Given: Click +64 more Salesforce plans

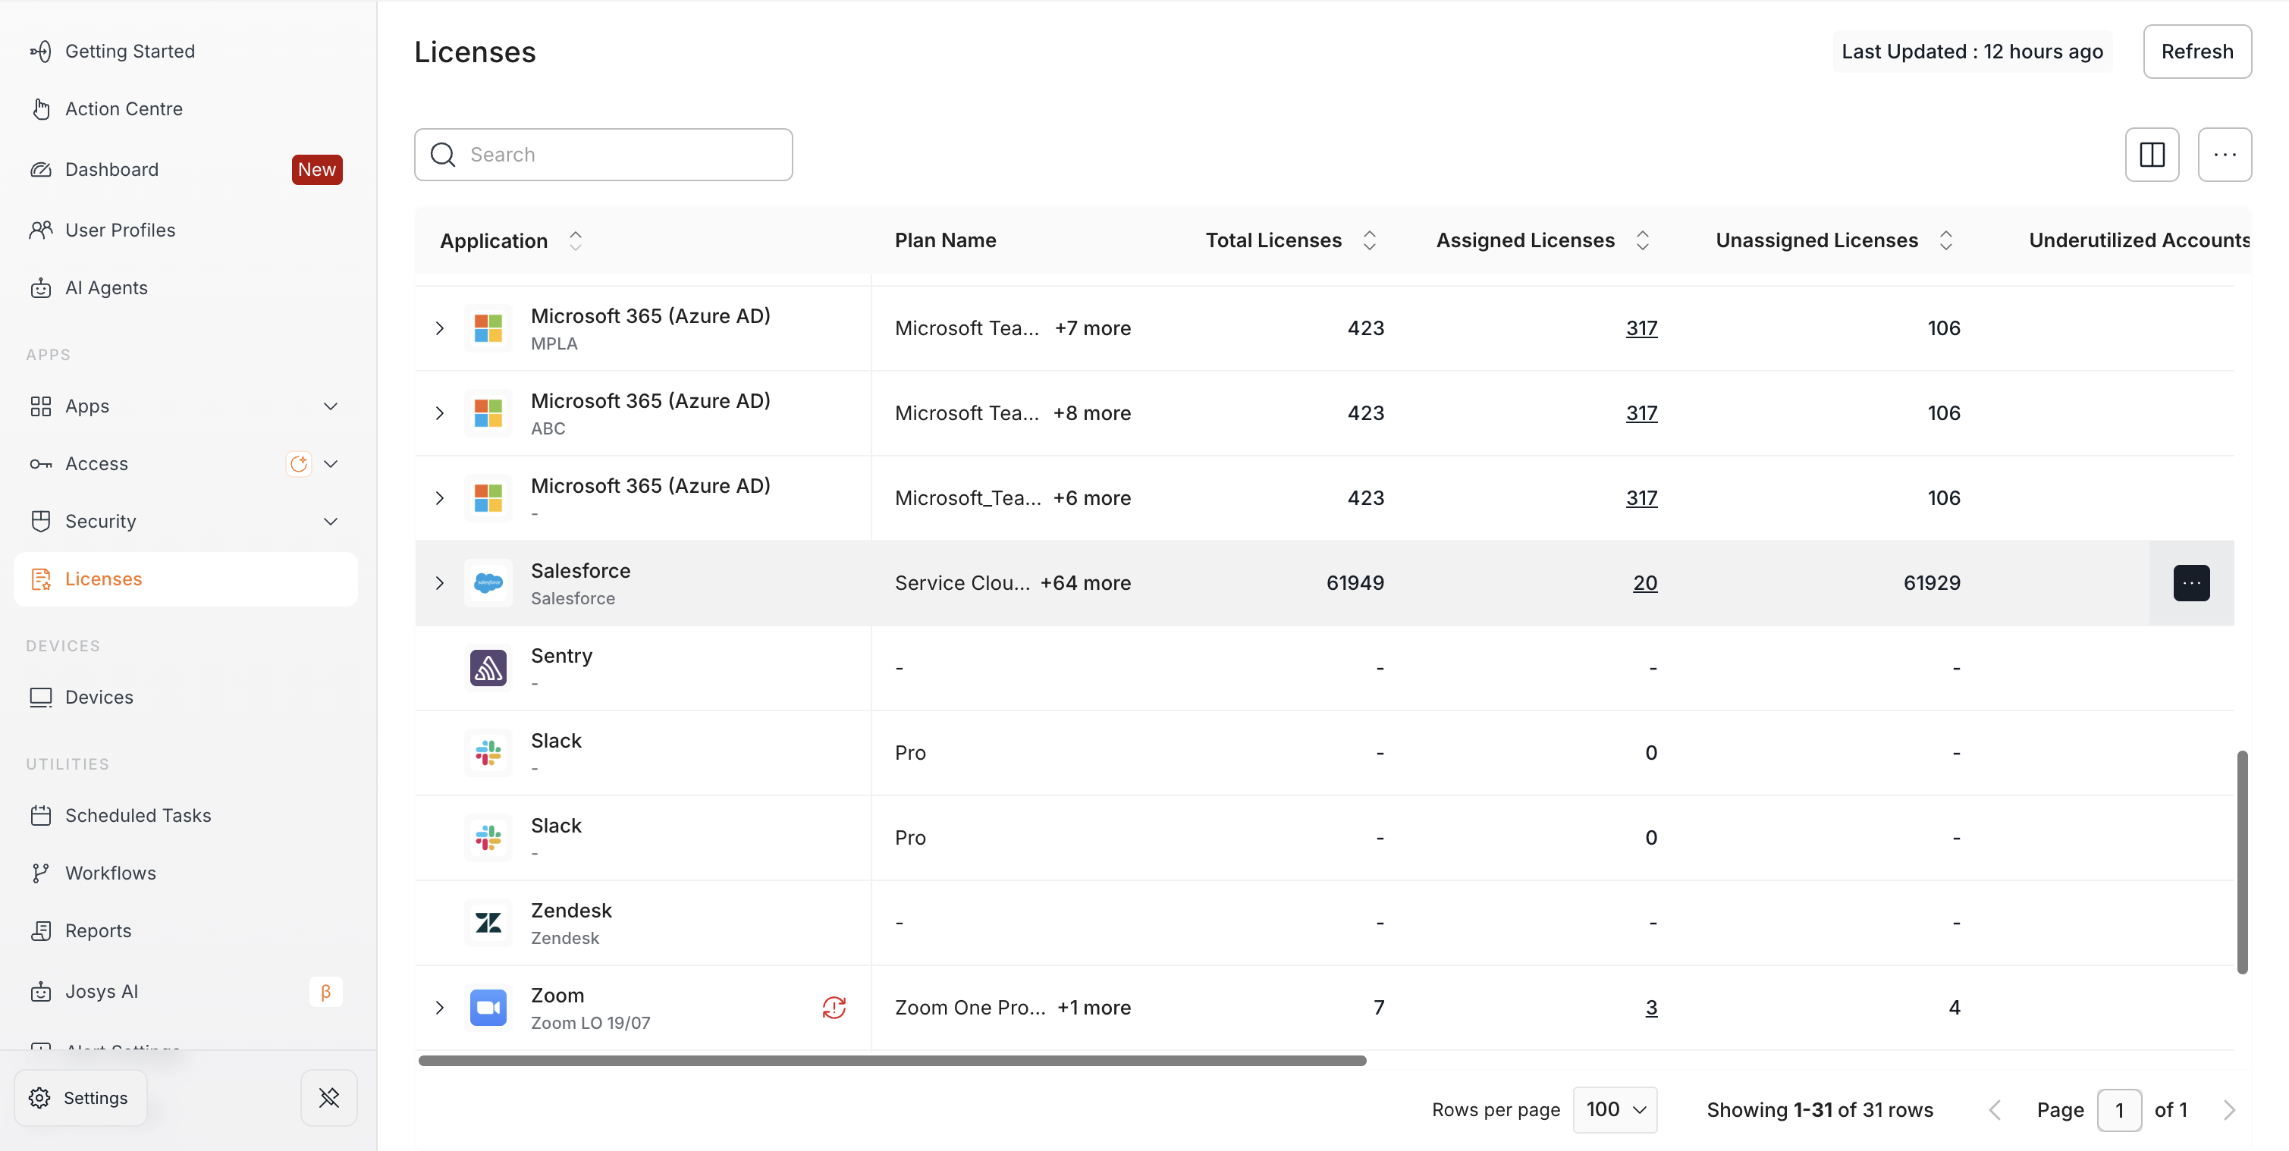Looking at the screenshot, I should coord(1085,582).
